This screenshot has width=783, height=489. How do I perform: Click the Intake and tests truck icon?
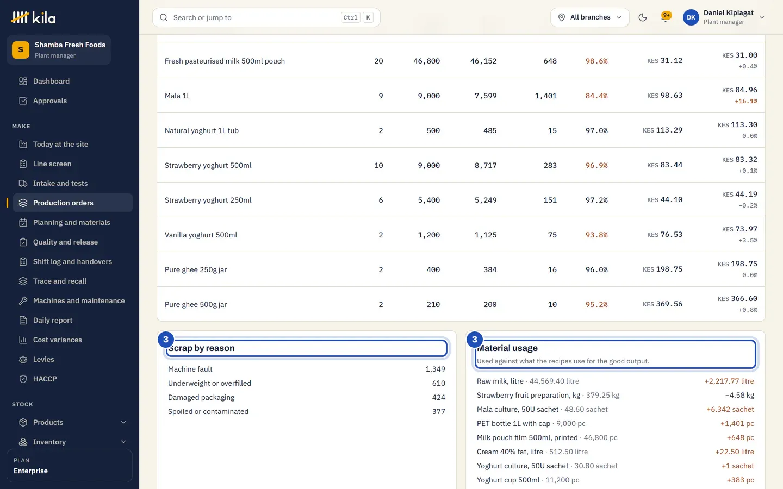[23, 184]
